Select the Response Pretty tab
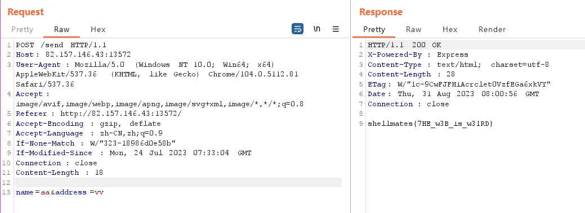 click(x=374, y=29)
